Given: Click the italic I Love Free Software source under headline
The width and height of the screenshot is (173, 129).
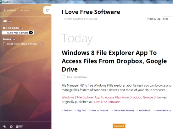Looking at the screenshot, I should (76, 77).
